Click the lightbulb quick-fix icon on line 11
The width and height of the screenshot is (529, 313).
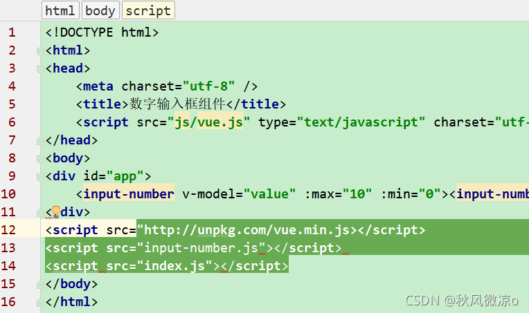[x=56, y=212]
